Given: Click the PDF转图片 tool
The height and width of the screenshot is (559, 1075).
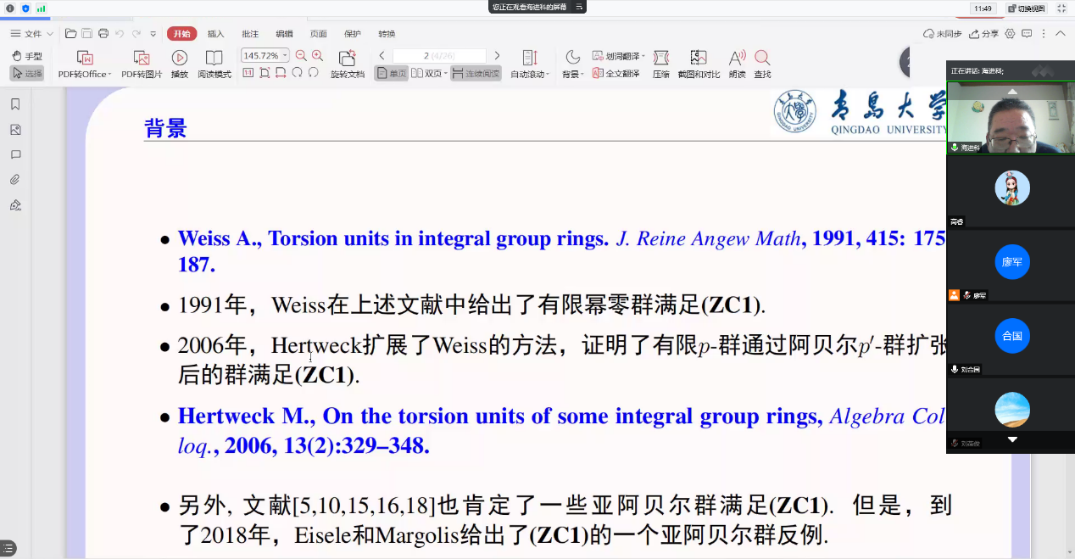Looking at the screenshot, I should click(141, 59).
